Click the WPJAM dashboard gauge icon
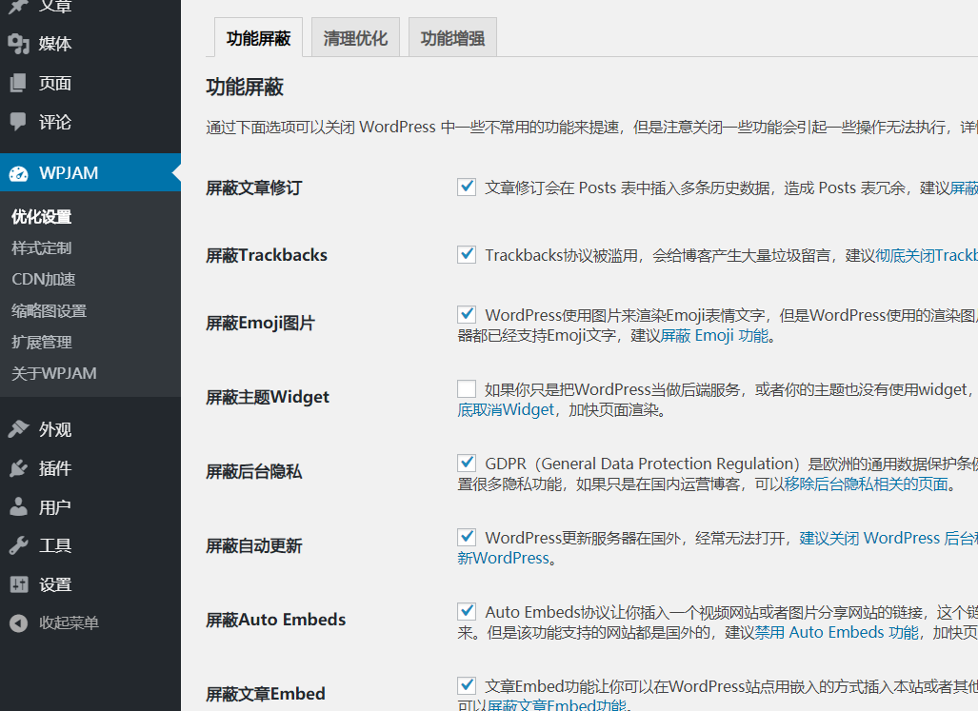The height and width of the screenshot is (711, 978). click(x=19, y=173)
